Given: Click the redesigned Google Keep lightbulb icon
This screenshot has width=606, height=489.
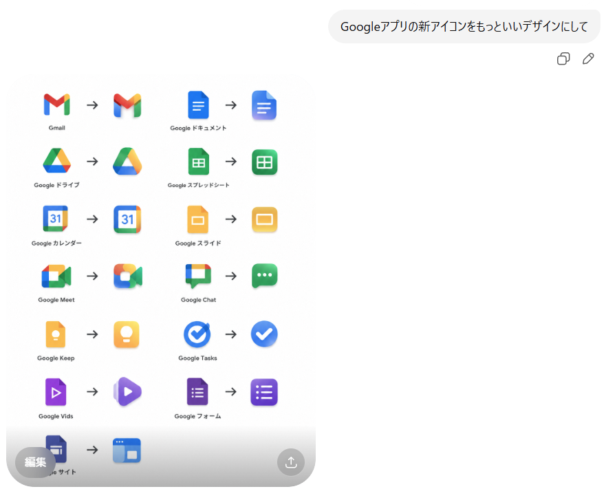Looking at the screenshot, I should click(127, 334).
